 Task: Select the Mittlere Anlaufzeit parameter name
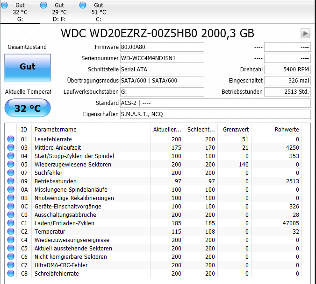57,148
